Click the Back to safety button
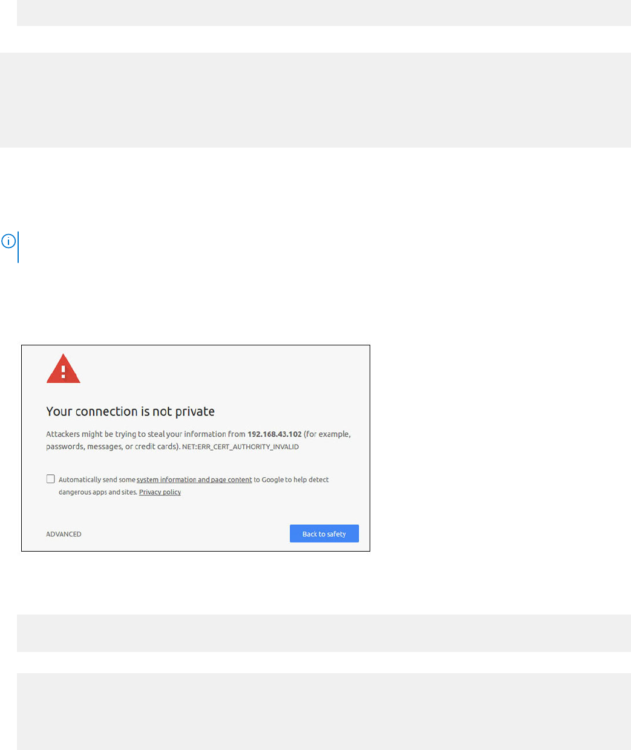Viewport: 631px width, 750px height. point(324,533)
